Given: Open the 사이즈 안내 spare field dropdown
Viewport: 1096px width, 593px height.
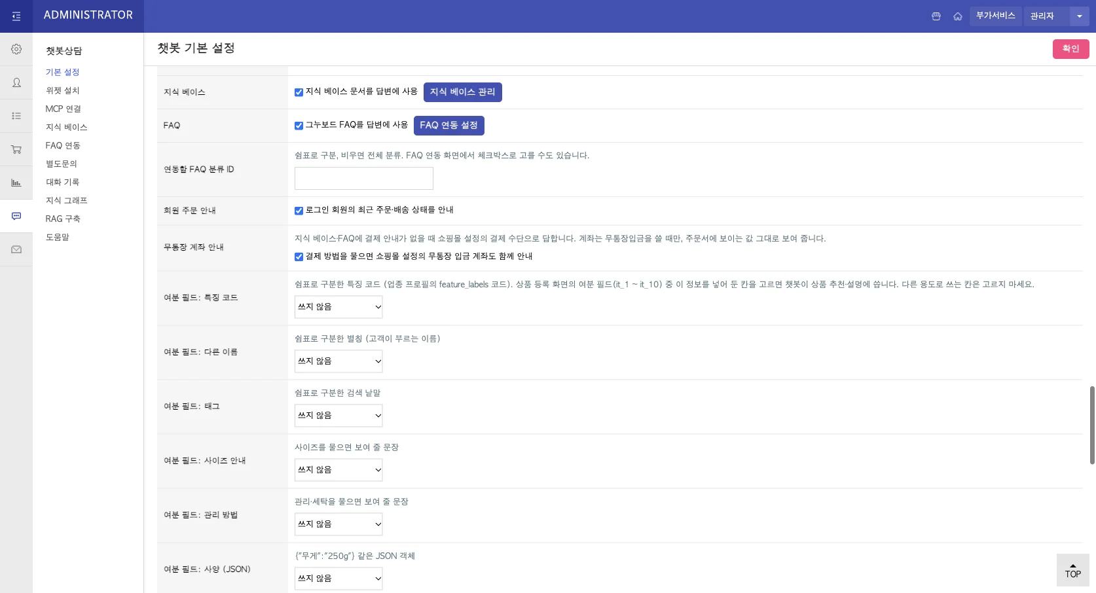Looking at the screenshot, I should point(338,470).
